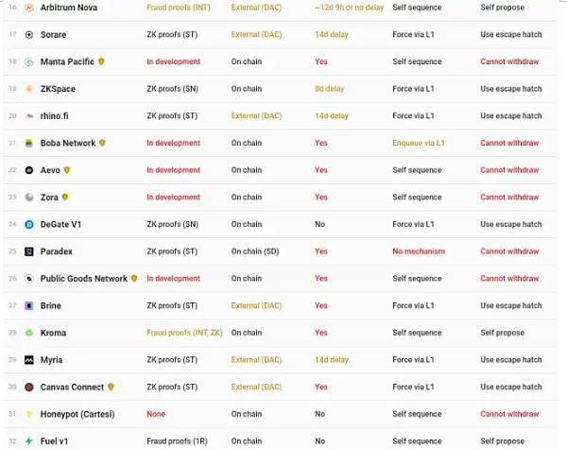
Task: Click the Paradex logo icon
Action: 29,251
